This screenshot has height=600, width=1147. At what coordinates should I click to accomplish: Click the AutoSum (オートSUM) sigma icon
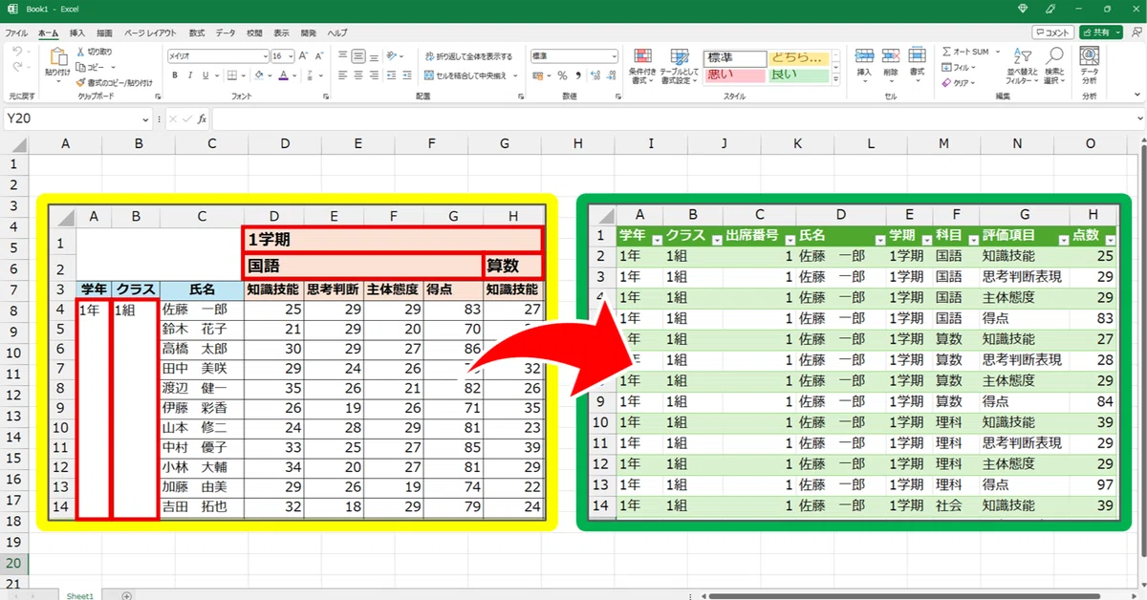(x=946, y=52)
